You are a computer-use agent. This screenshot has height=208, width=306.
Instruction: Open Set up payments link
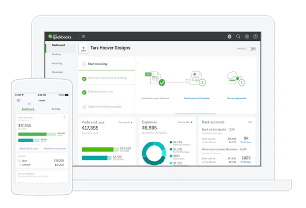[x=237, y=98]
